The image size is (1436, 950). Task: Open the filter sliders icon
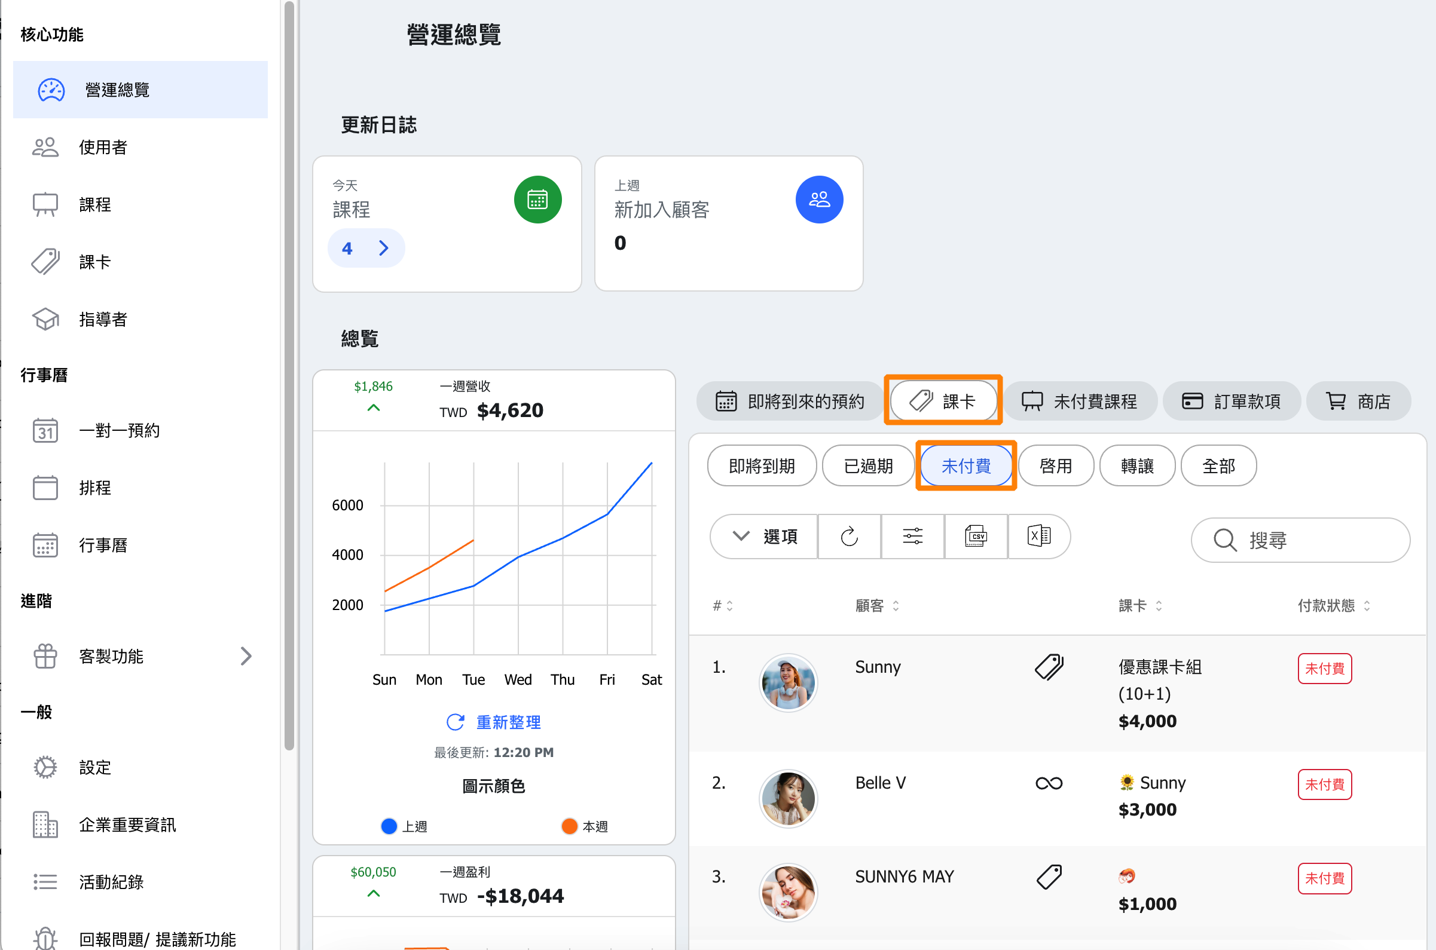(x=912, y=536)
